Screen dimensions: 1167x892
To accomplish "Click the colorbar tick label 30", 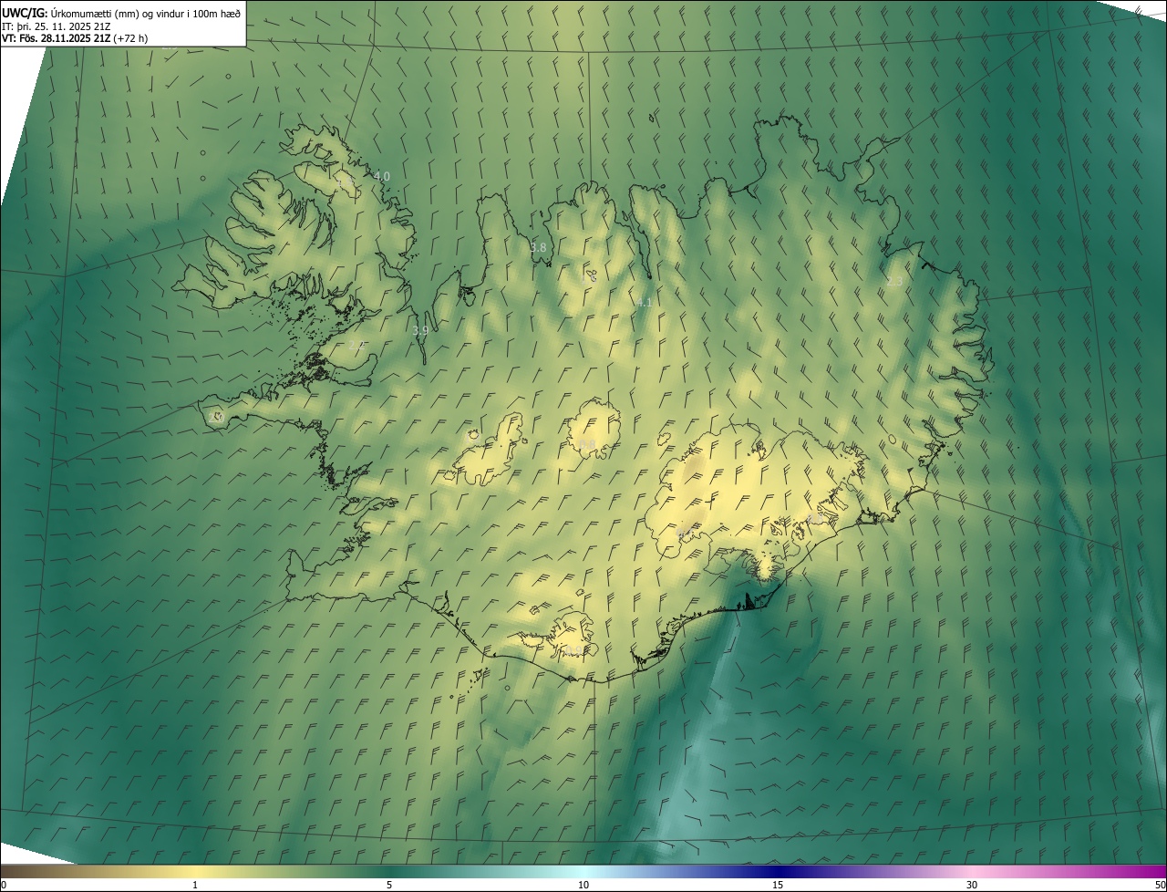I will 972,885.
